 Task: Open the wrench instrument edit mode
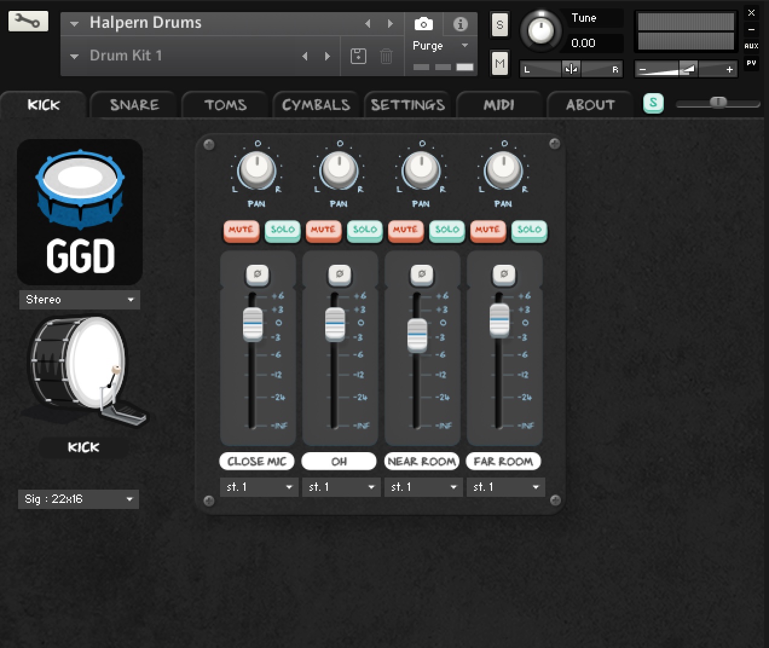click(x=28, y=22)
